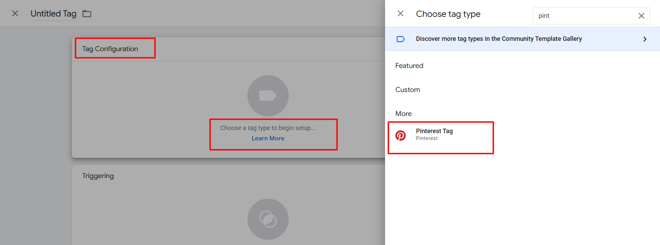Open the Community Template Gallery banner text
The width and height of the screenshot is (660, 245).
point(499,39)
